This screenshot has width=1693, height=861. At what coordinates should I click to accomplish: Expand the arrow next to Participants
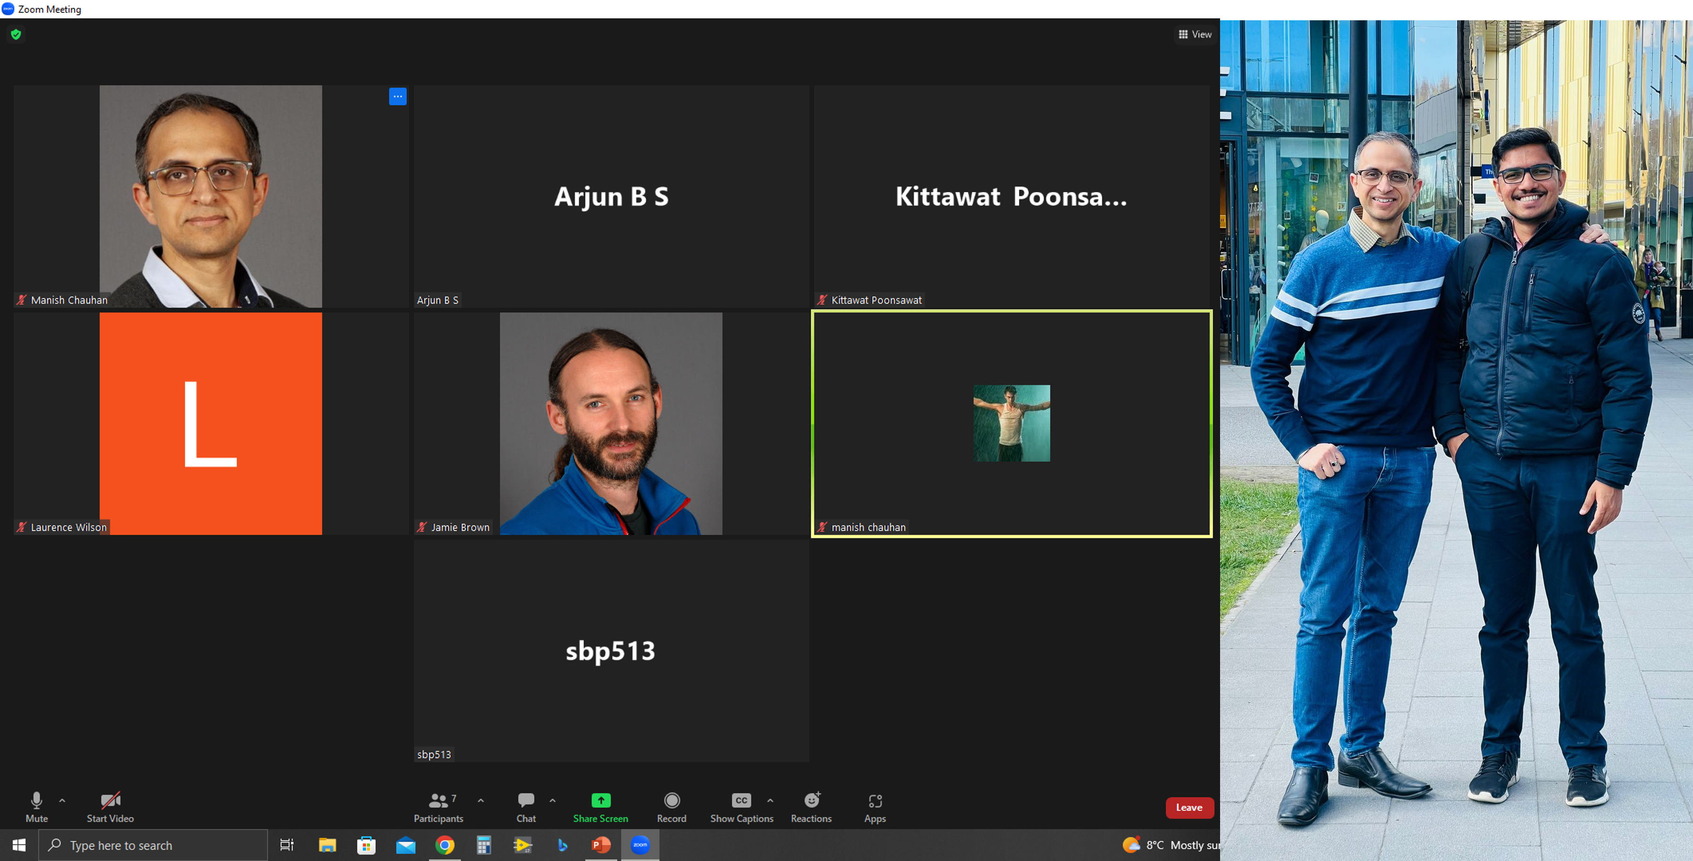[481, 801]
